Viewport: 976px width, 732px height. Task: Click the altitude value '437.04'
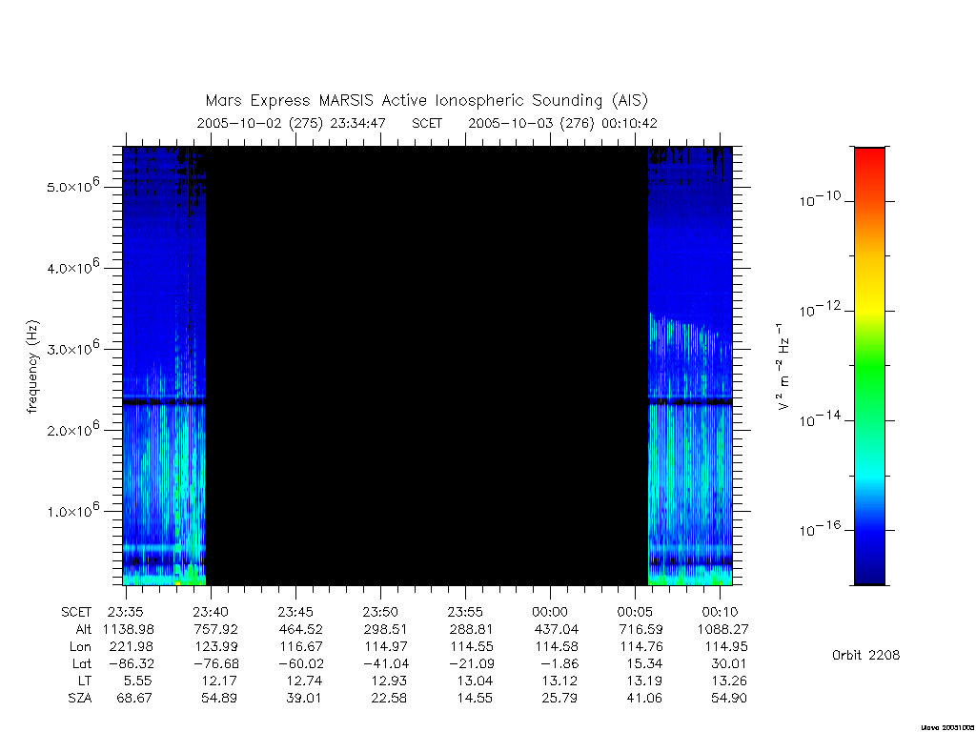556,629
